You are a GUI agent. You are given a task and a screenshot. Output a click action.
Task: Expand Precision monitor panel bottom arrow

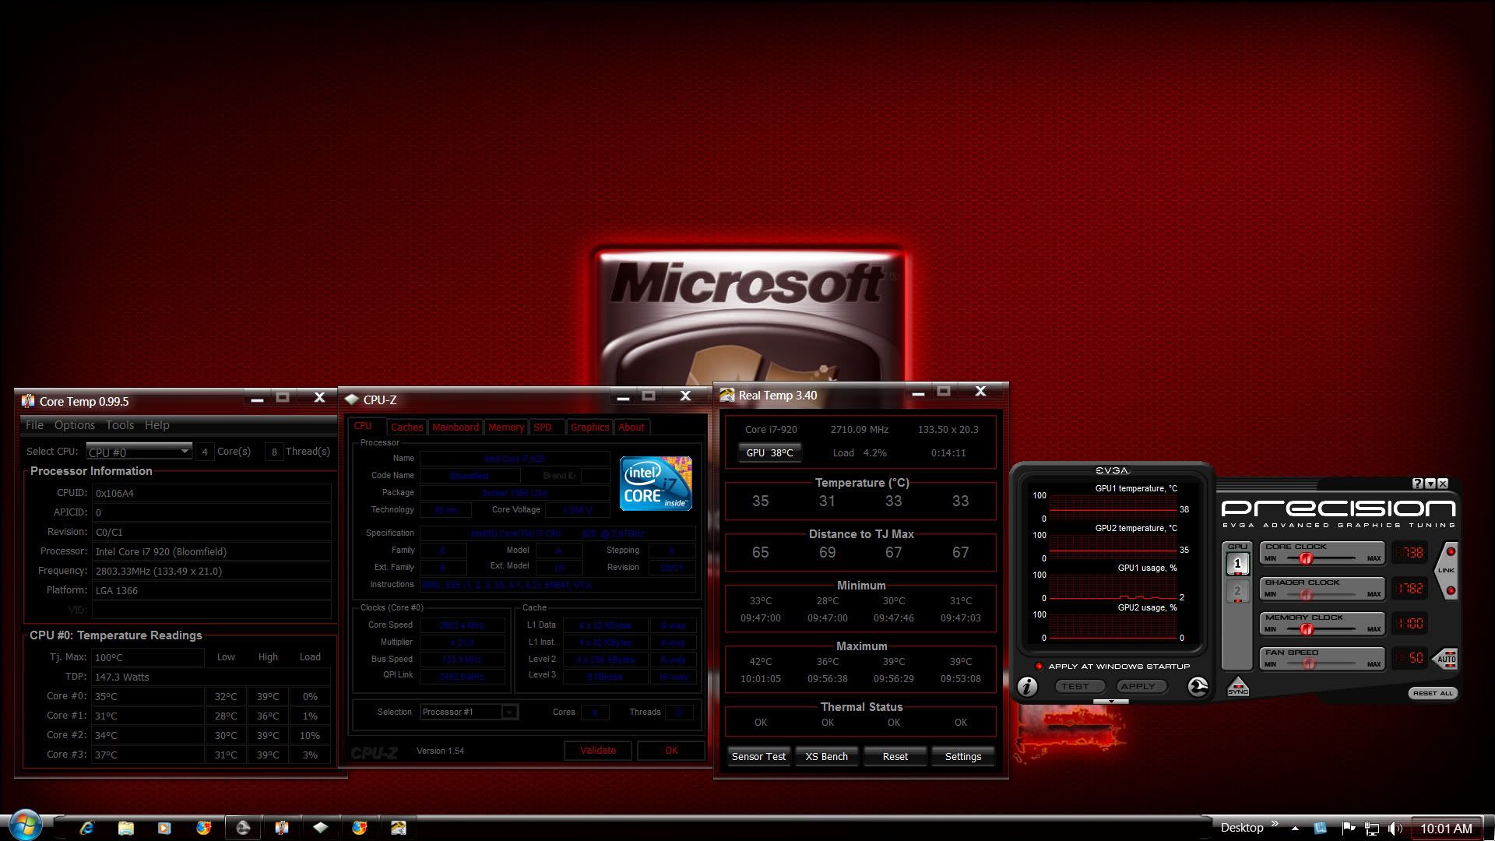click(x=1111, y=702)
